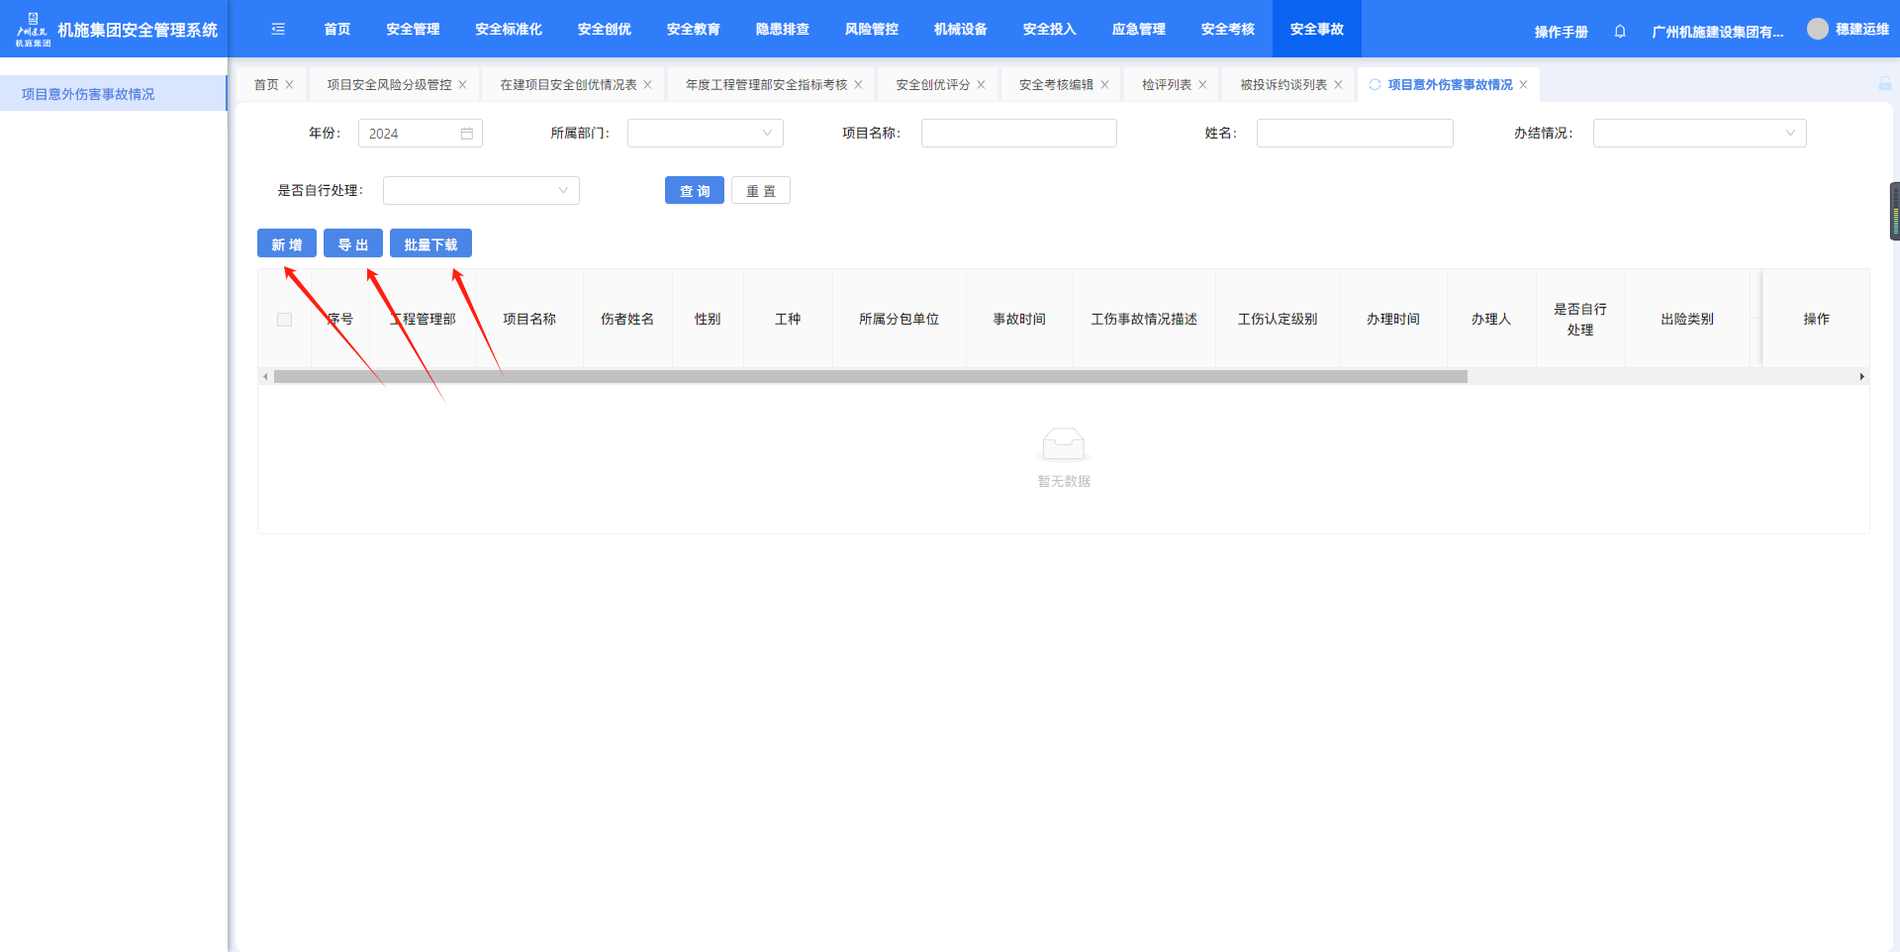
Task: Click the 查询 search button
Action: coord(694,191)
